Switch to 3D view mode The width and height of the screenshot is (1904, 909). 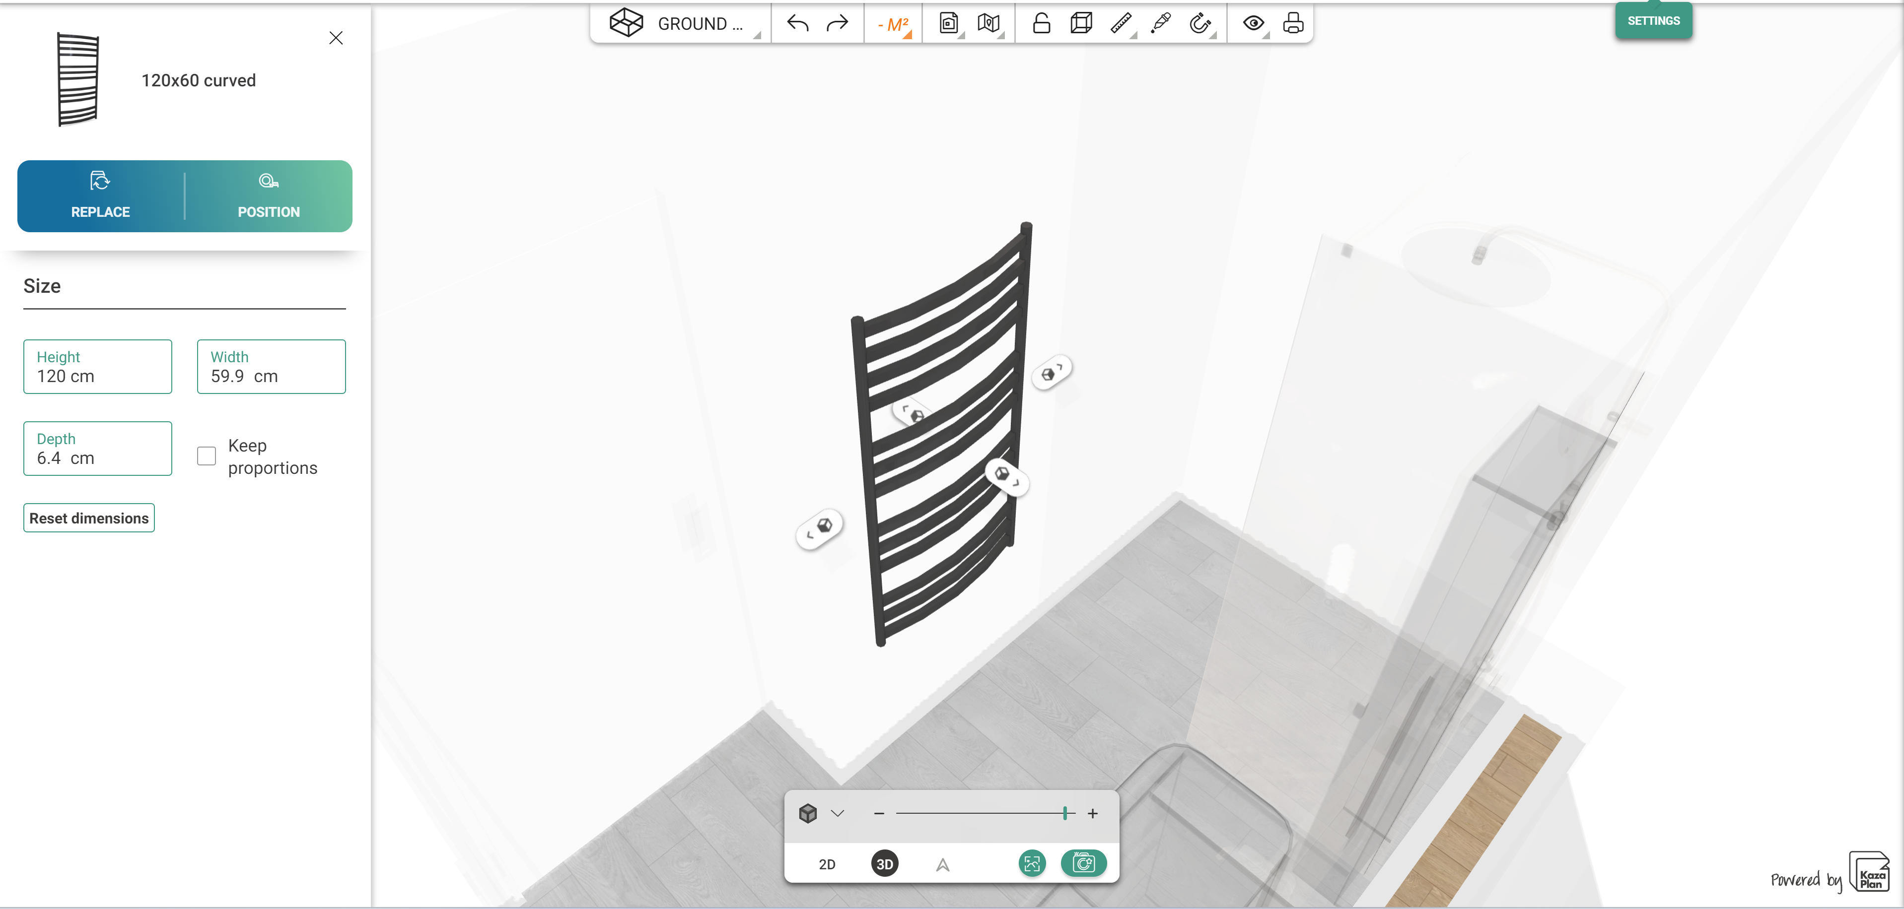coord(885,864)
